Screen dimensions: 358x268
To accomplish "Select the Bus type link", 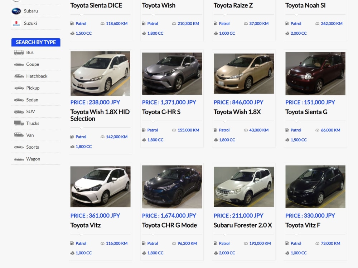I will [30, 53].
